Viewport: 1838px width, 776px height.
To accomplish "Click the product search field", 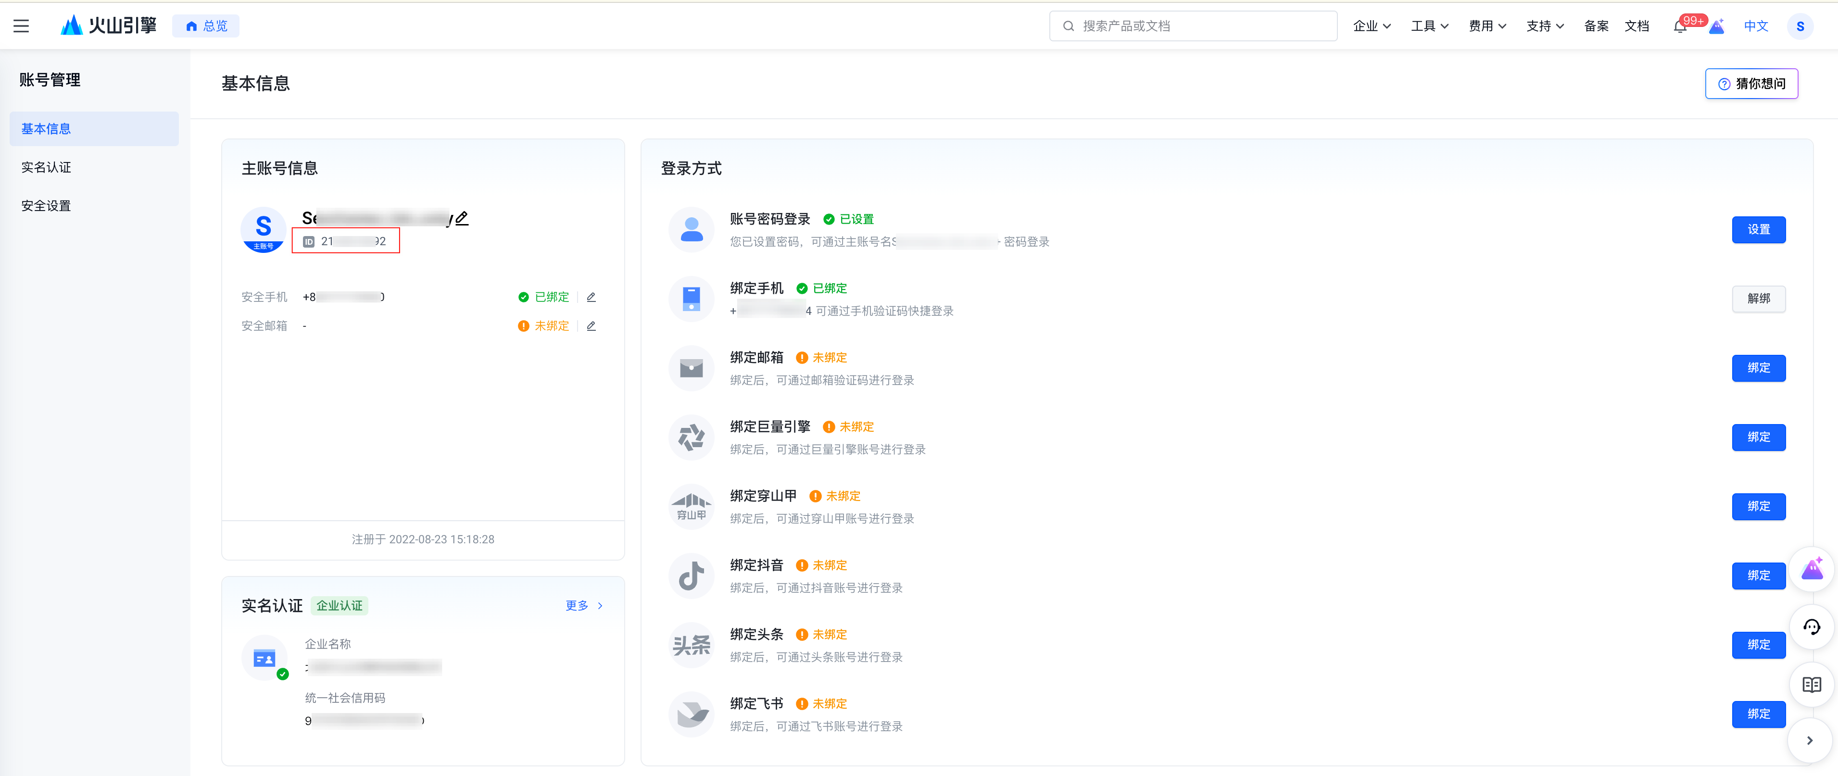I will coord(1193,26).
